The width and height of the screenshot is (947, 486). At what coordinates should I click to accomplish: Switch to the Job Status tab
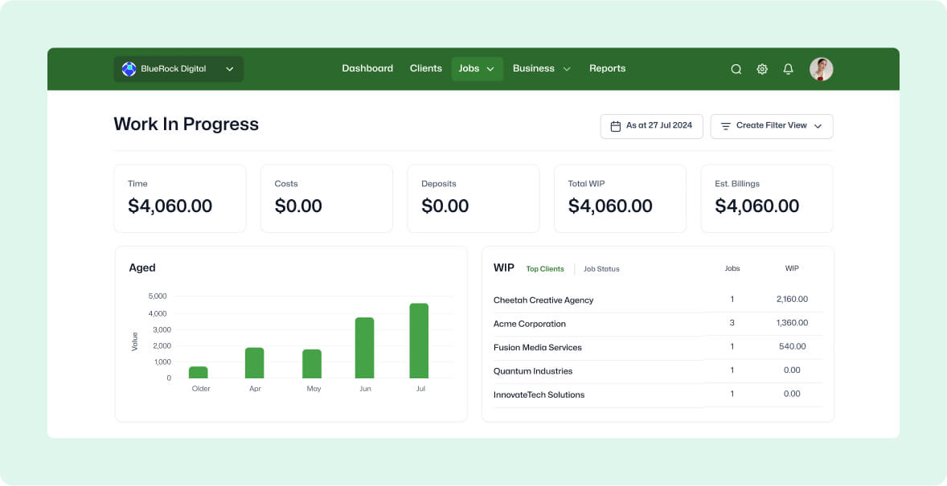(601, 269)
